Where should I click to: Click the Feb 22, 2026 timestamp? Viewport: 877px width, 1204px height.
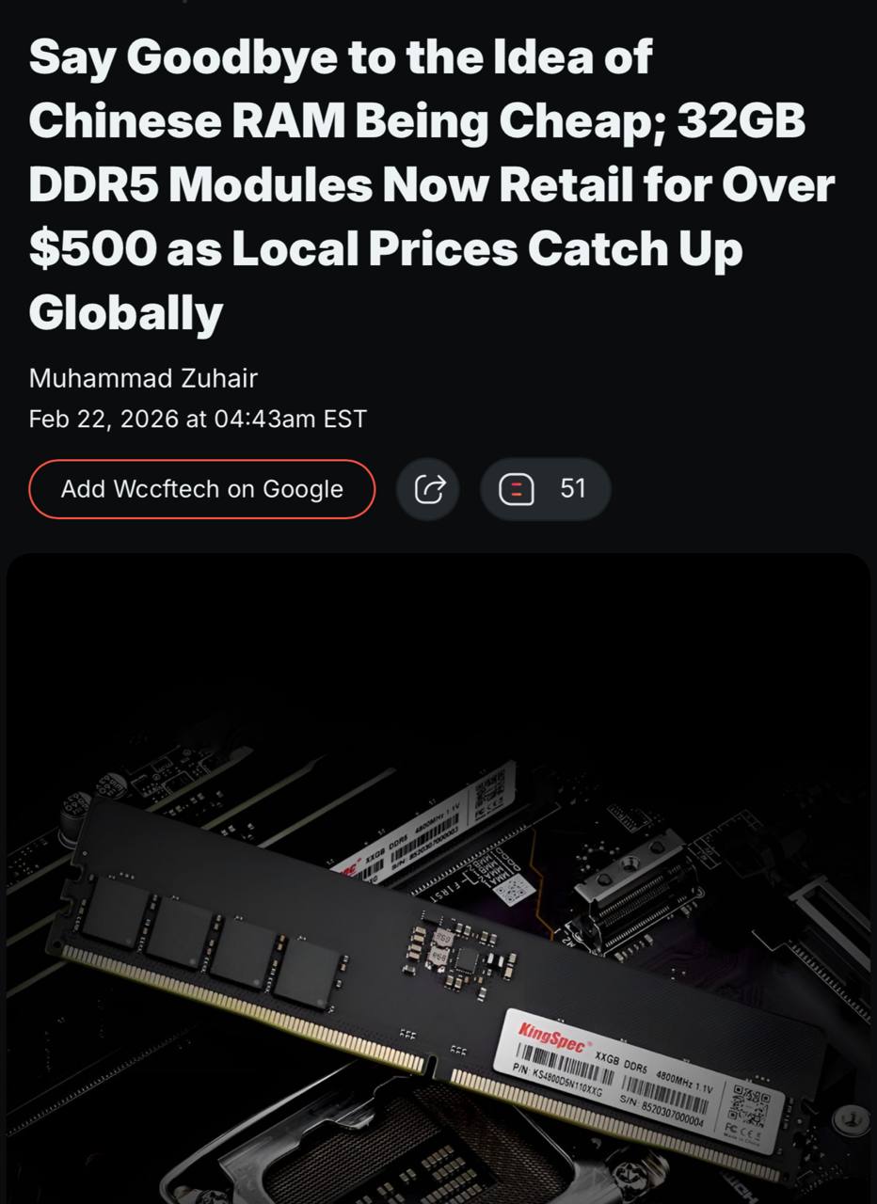[198, 419]
